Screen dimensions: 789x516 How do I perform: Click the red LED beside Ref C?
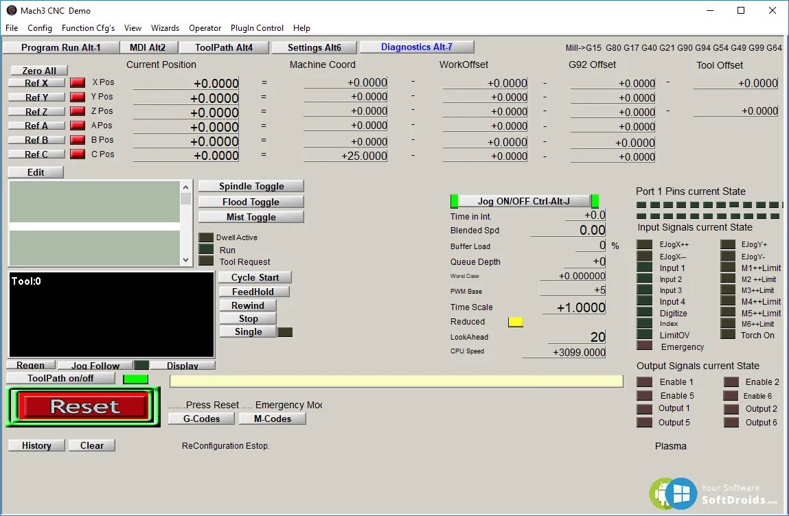click(78, 154)
